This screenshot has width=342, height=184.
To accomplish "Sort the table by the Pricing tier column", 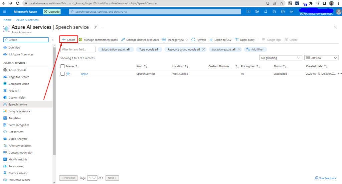I will 250,66.
